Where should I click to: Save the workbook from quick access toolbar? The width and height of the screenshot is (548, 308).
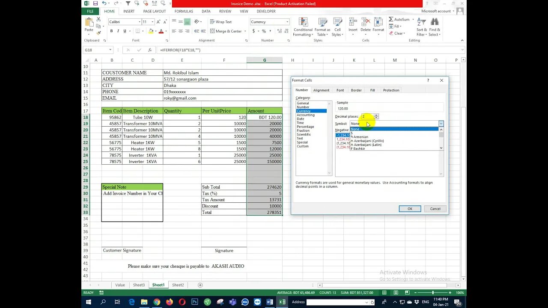(95, 3)
